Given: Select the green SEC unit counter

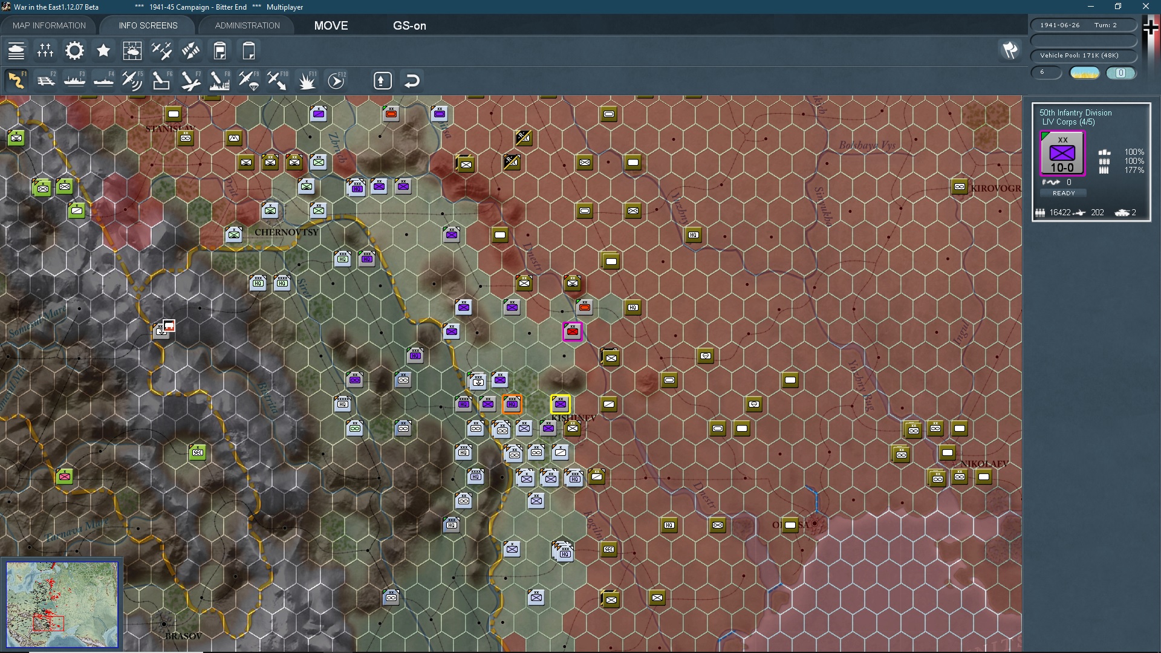Looking at the screenshot, I should tap(198, 452).
